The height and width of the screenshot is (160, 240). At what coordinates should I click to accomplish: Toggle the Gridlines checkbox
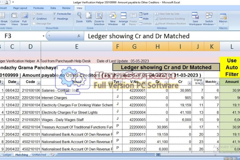pos(34,19)
